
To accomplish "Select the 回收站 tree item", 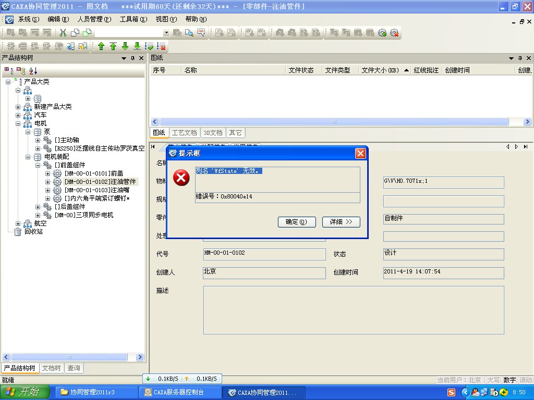I will point(33,232).
